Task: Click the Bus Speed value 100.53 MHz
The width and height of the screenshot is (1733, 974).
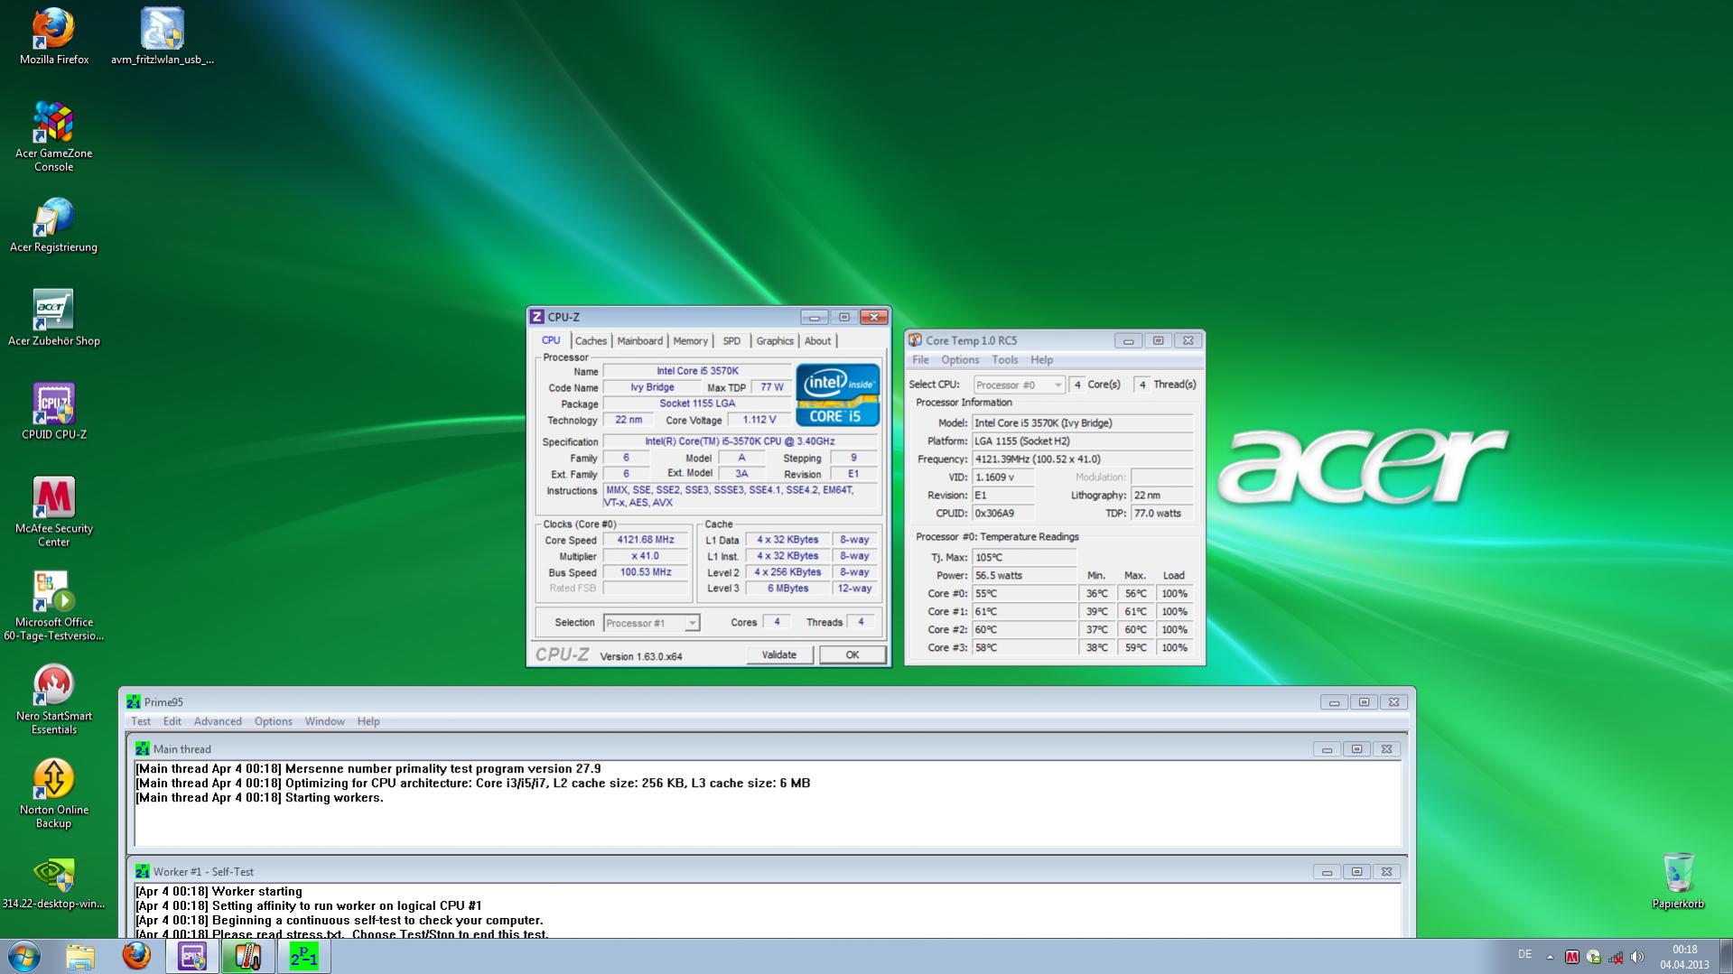Action: coord(645,572)
